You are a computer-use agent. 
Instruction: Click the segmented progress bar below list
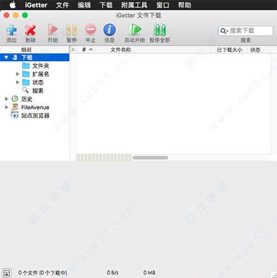point(104,157)
